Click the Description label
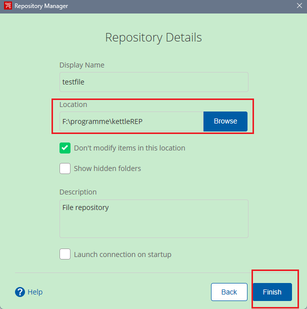 (78, 192)
